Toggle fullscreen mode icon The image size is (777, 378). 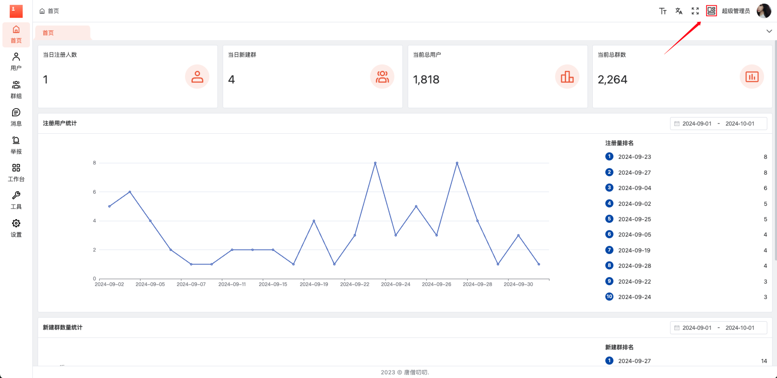(695, 11)
